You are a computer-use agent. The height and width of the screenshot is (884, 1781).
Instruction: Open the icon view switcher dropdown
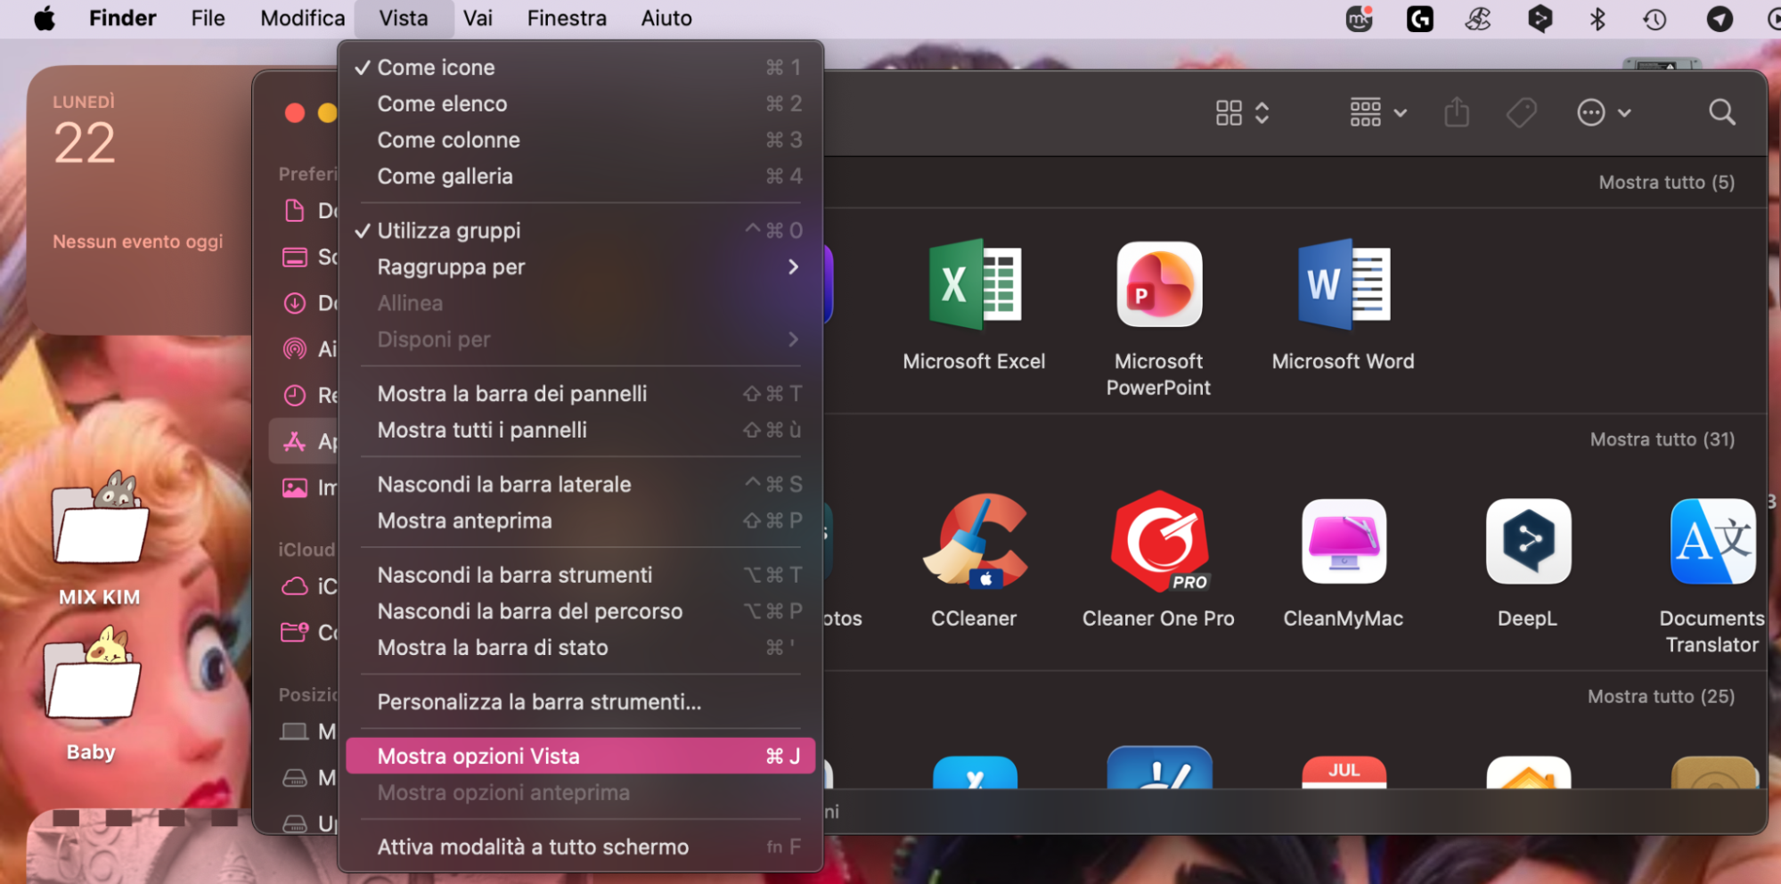click(x=1242, y=112)
